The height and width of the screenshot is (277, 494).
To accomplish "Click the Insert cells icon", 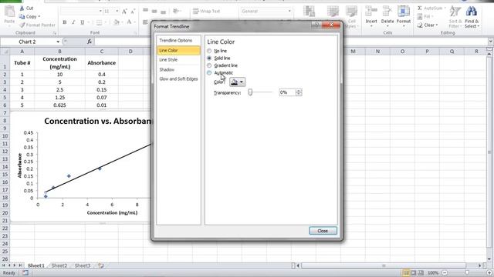I will pyautogui.click(x=371, y=12).
